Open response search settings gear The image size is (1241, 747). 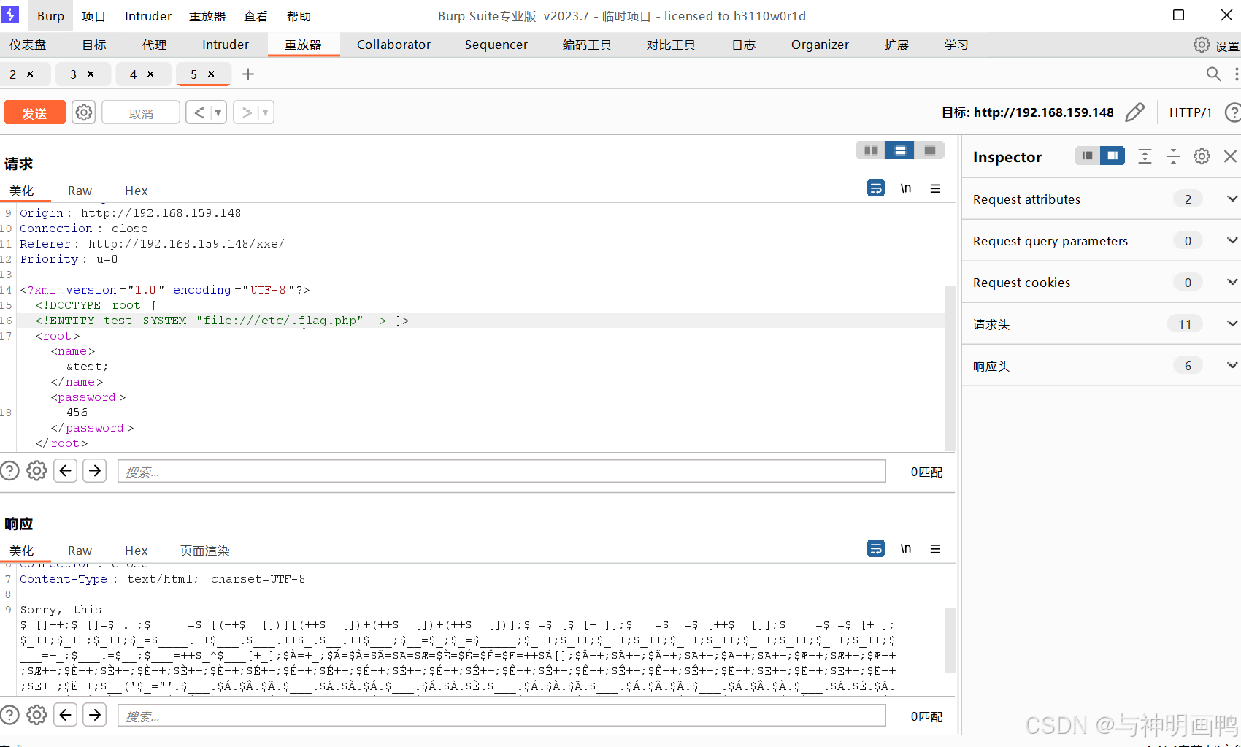(x=36, y=715)
